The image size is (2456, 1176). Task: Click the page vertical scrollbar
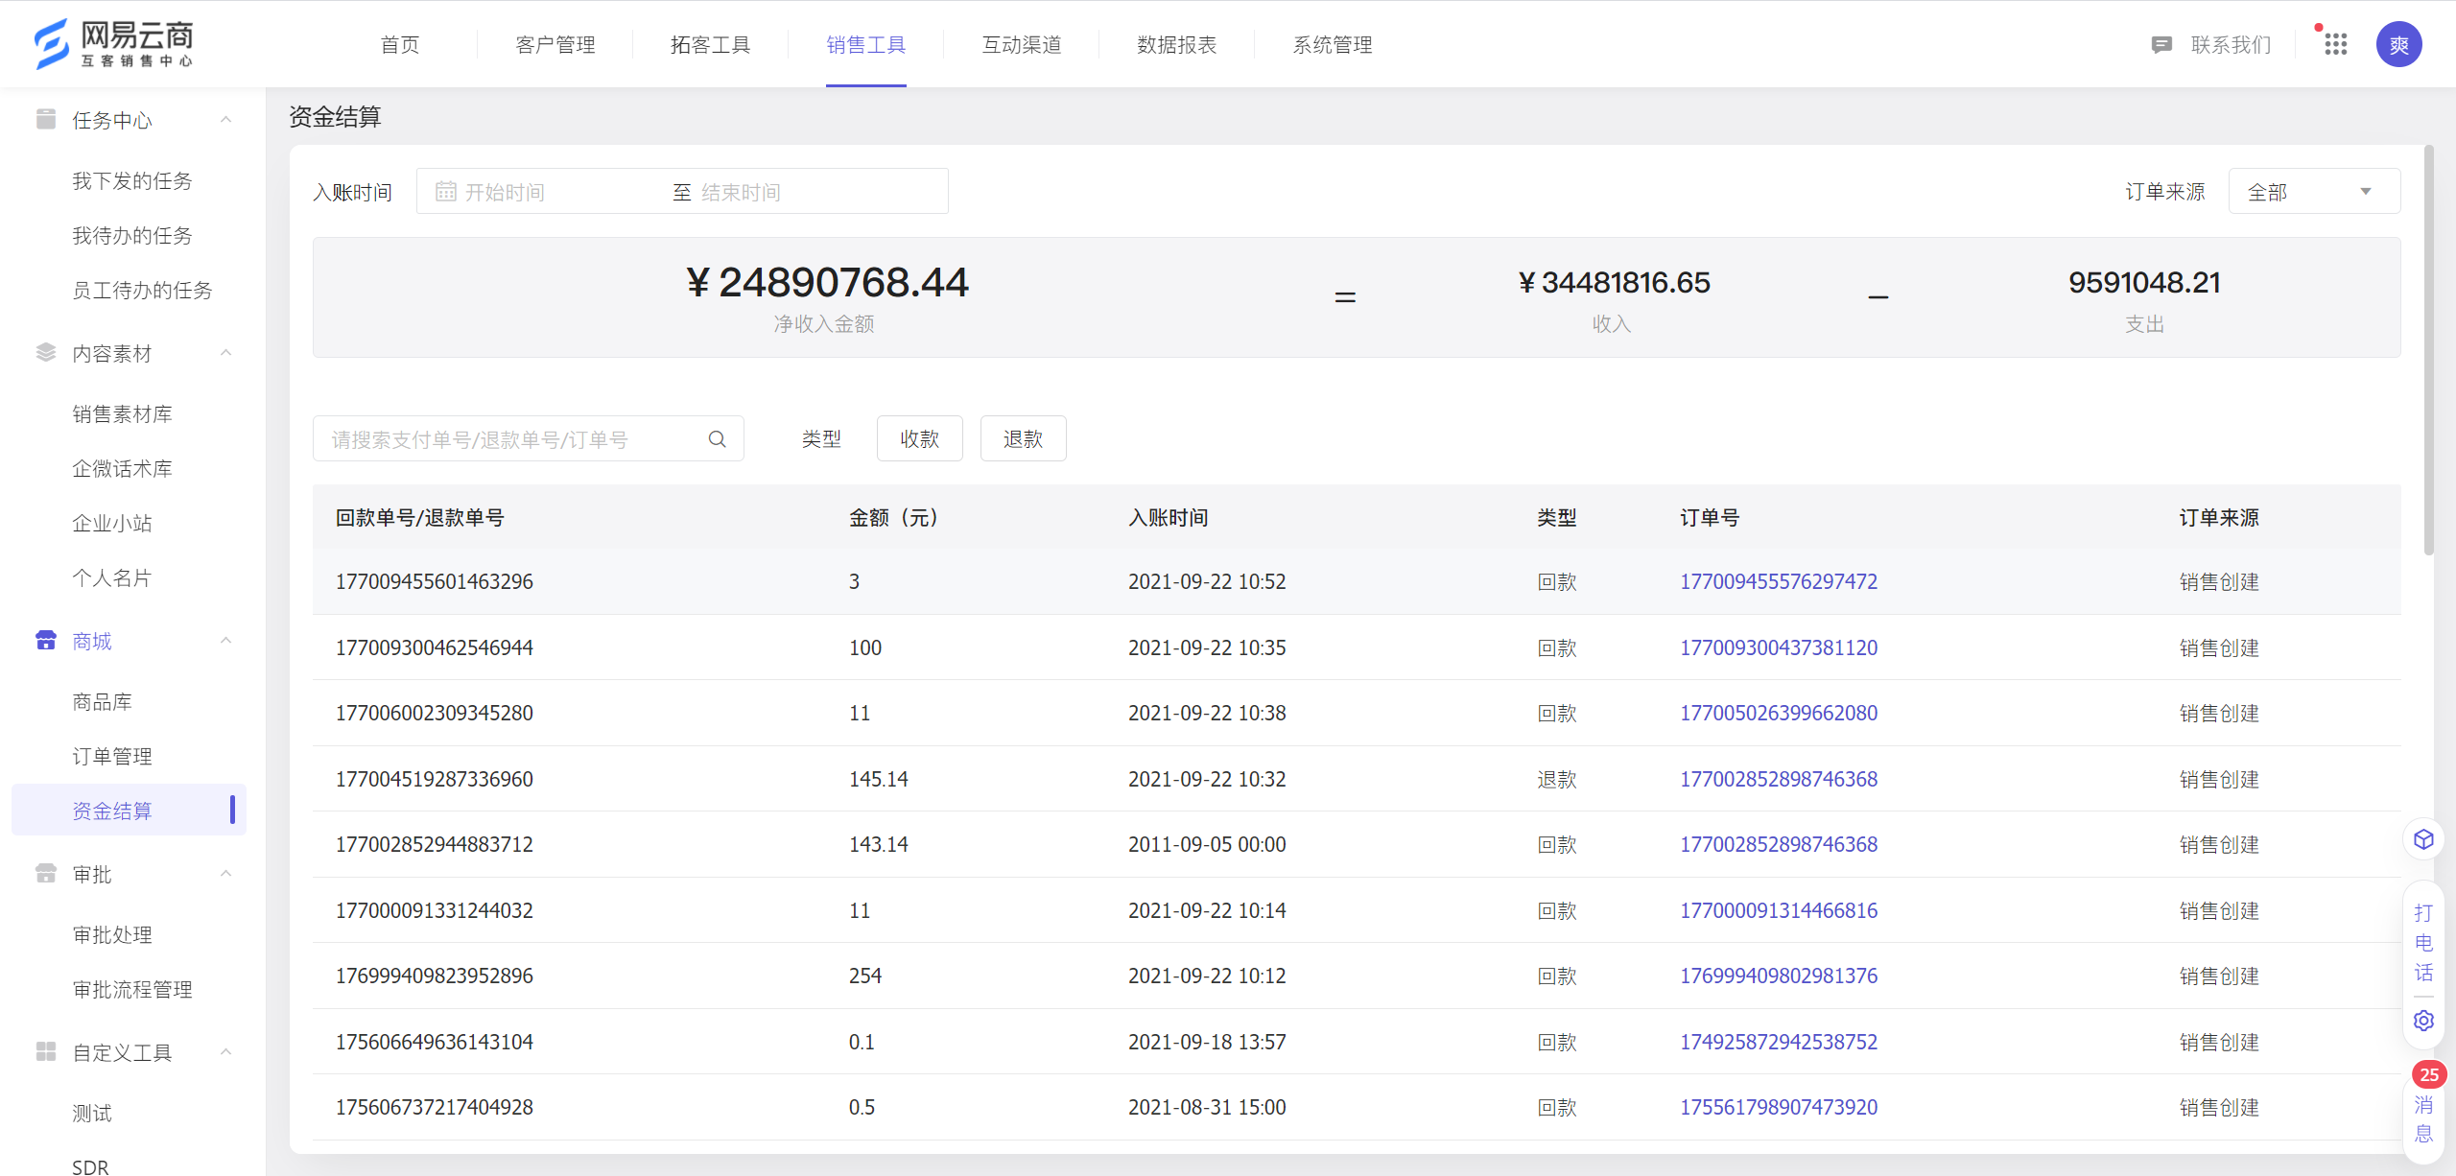click(x=2428, y=350)
